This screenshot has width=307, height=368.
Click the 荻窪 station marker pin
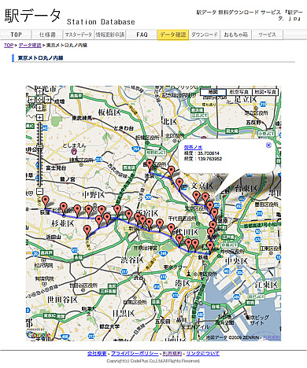(46, 202)
